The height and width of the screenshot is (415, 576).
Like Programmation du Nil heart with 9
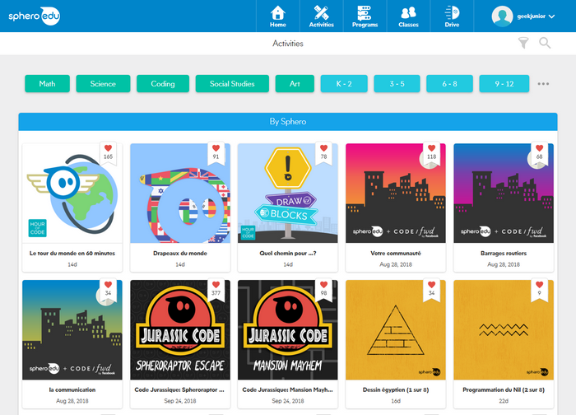(539, 285)
